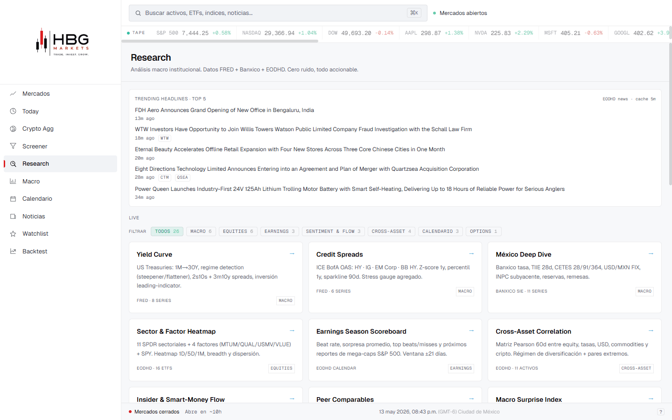Click the Crypto Agg coin icon
This screenshot has width=672, height=420.
pos(13,129)
